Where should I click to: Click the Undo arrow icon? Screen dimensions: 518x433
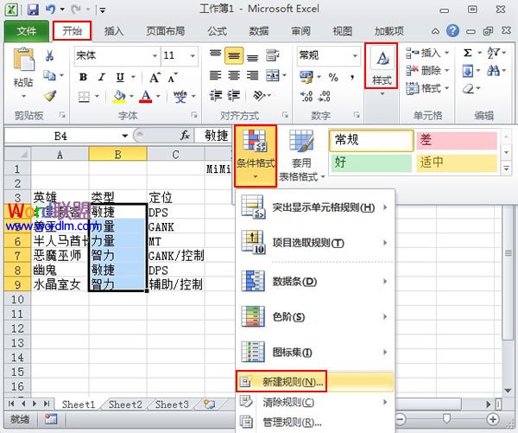pyautogui.click(x=50, y=10)
